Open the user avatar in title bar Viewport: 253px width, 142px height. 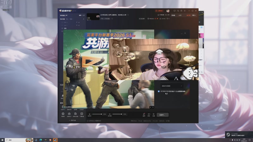point(168,11)
